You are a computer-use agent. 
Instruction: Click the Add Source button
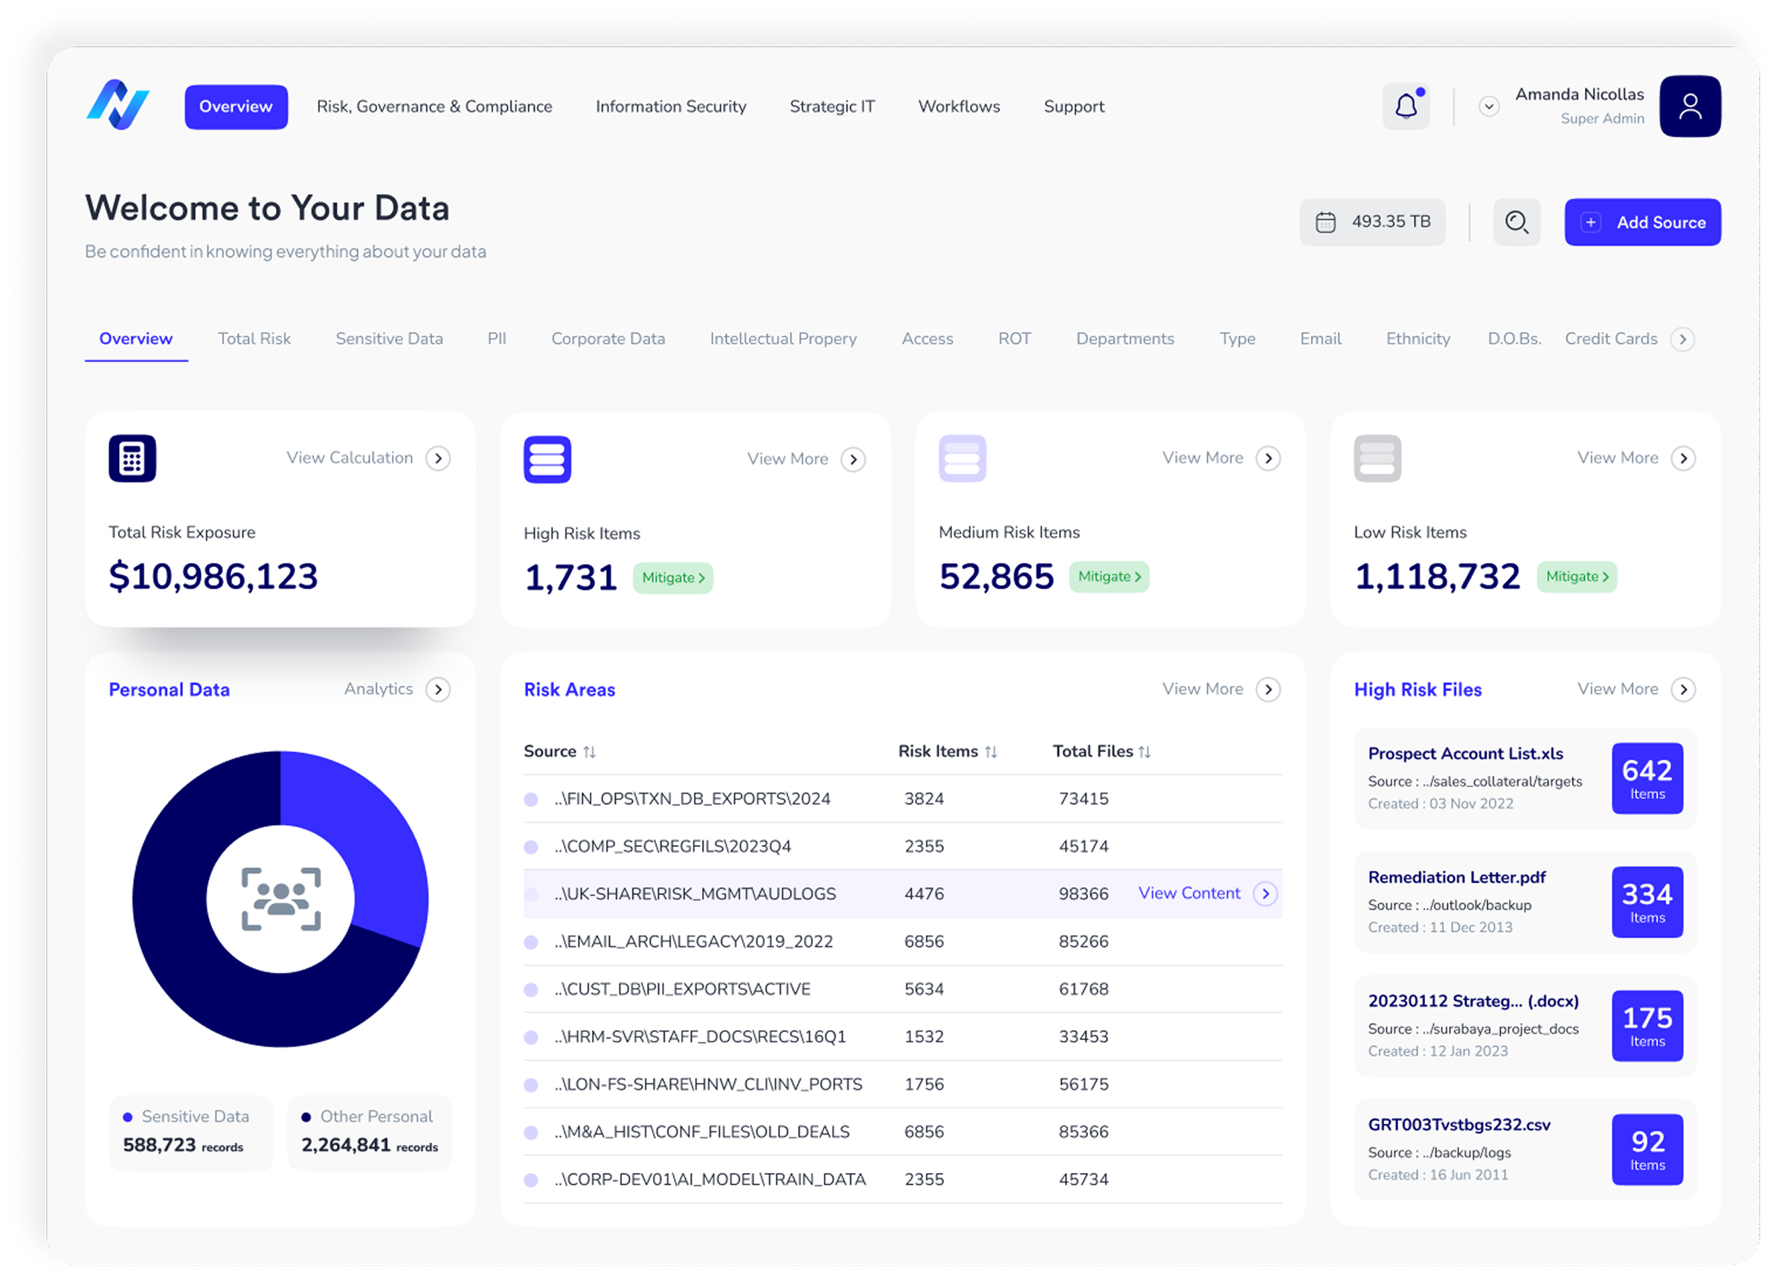(1641, 222)
